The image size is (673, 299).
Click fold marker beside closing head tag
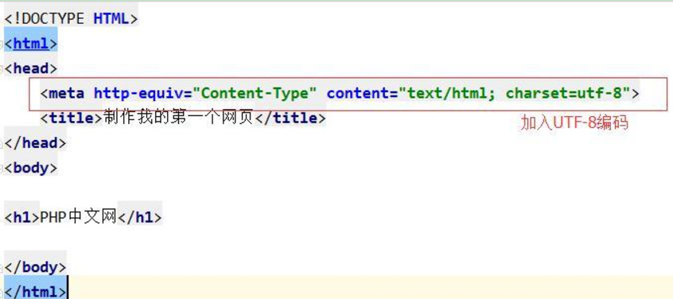(2, 144)
